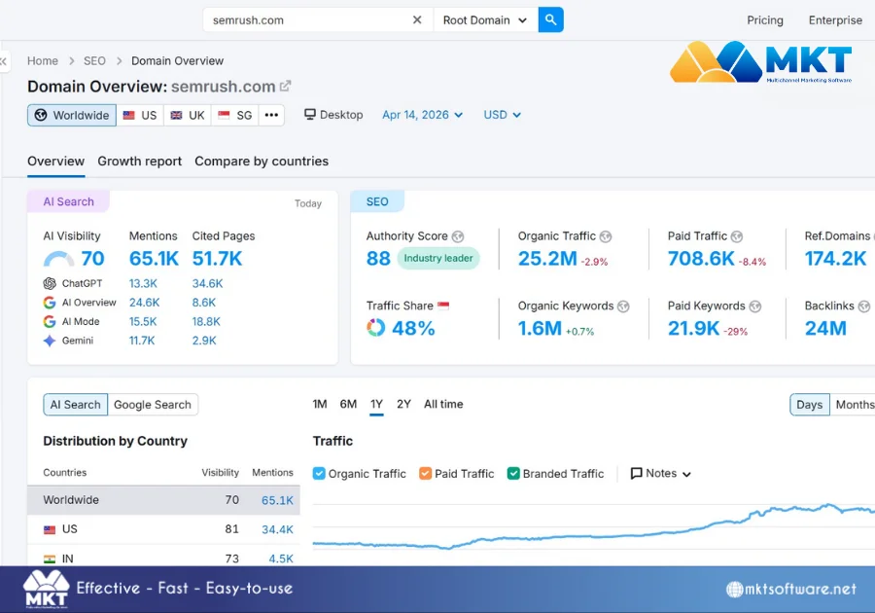This screenshot has height=613, width=875.
Task: Select the US flag database
Action: 140,115
